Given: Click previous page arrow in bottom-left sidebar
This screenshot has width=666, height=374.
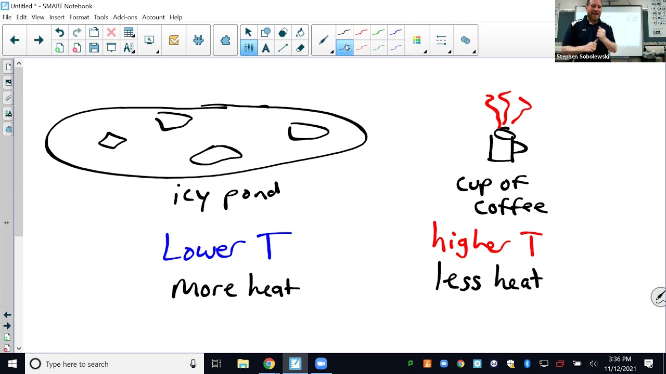Looking at the screenshot, I should click(7, 315).
